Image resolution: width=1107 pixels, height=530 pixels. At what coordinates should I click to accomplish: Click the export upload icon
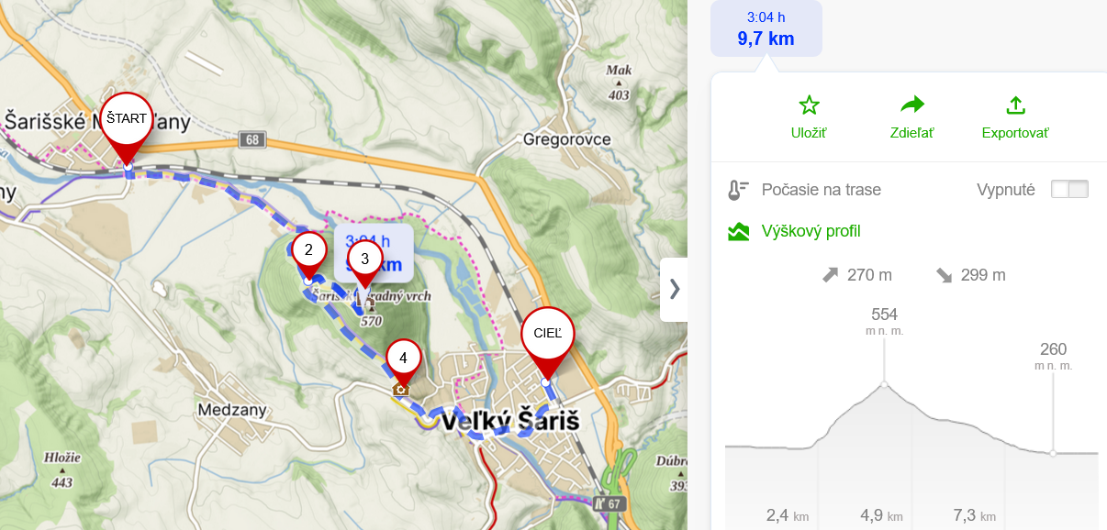(x=1015, y=105)
